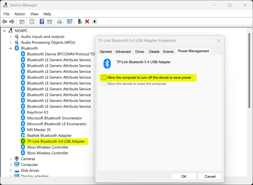This screenshot has height=185, width=253.
Task: Open the Action menu
Action: [20, 14]
